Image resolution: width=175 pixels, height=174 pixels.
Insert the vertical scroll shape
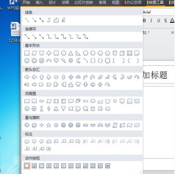point(115,125)
